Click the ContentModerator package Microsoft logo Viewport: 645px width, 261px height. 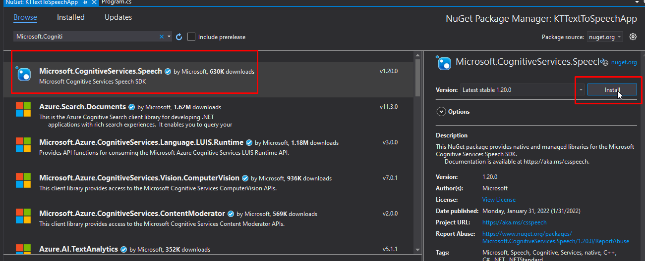(x=23, y=216)
